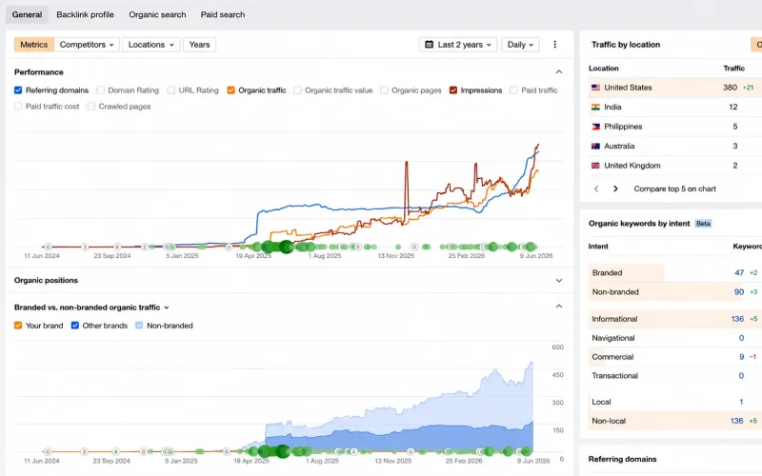Toggle the Your brand checkbox
Viewport: 762px width, 476px height.
pyautogui.click(x=18, y=326)
